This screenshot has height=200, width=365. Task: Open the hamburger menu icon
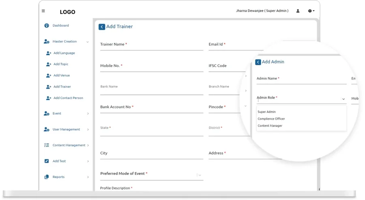(43, 11)
